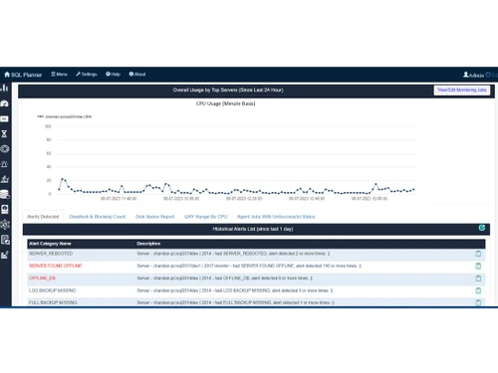The width and height of the screenshot is (498, 373).
Task: Click the document search sidebar icon
Action: (5, 240)
